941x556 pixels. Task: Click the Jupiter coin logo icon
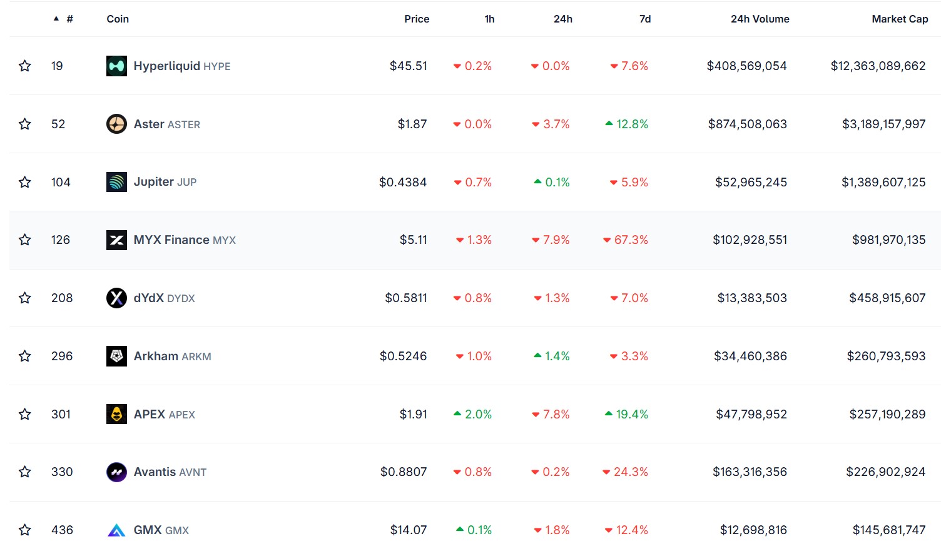tap(116, 182)
